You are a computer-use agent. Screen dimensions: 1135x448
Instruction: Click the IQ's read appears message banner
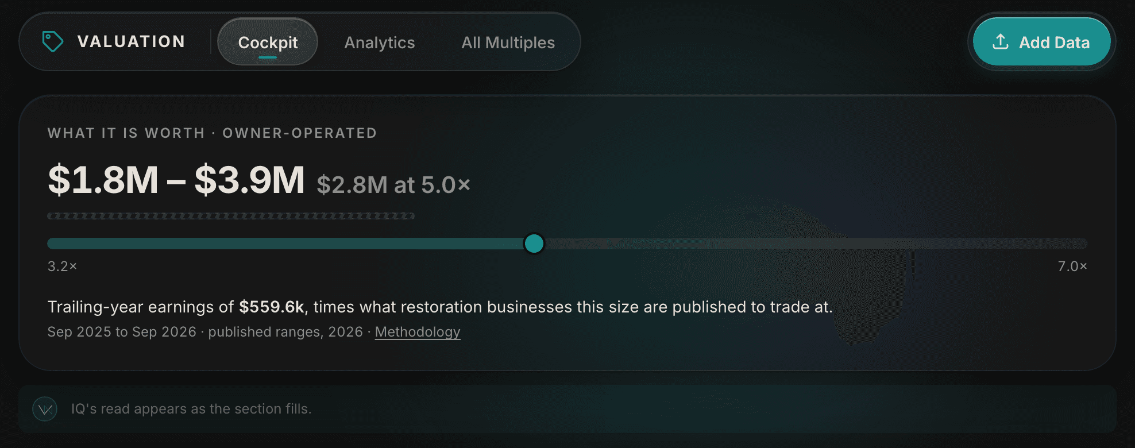(567, 409)
